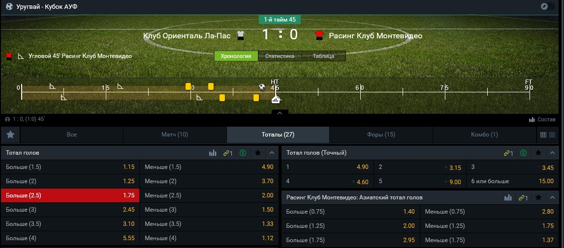
Task: Click the link icon in Тотал голов header
Action: coord(227,153)
